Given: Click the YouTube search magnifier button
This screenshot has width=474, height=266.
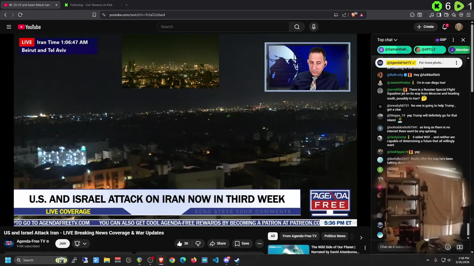Looking at the screenshot, I should coord(297,27).
